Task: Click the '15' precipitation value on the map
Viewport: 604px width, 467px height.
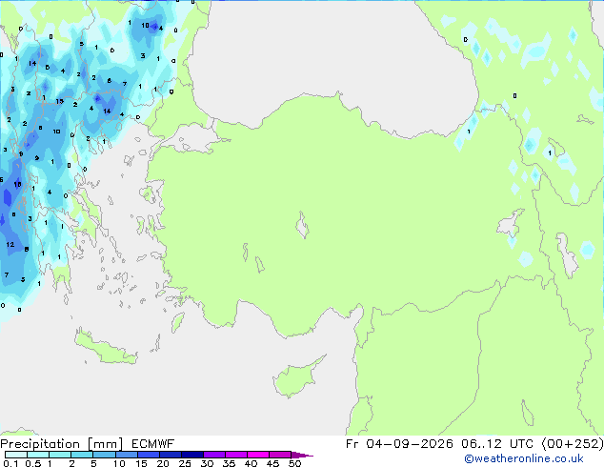Action: click(59, 101)
